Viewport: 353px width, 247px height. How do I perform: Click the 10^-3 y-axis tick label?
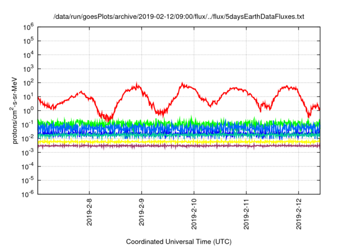point(28,153)
